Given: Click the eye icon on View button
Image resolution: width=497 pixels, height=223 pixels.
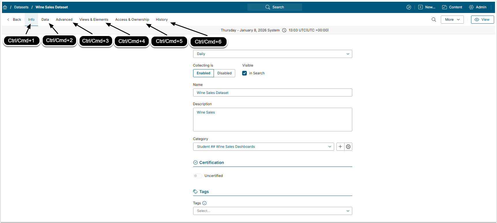Looking at the screenshot, I should (x=477, y=20).
